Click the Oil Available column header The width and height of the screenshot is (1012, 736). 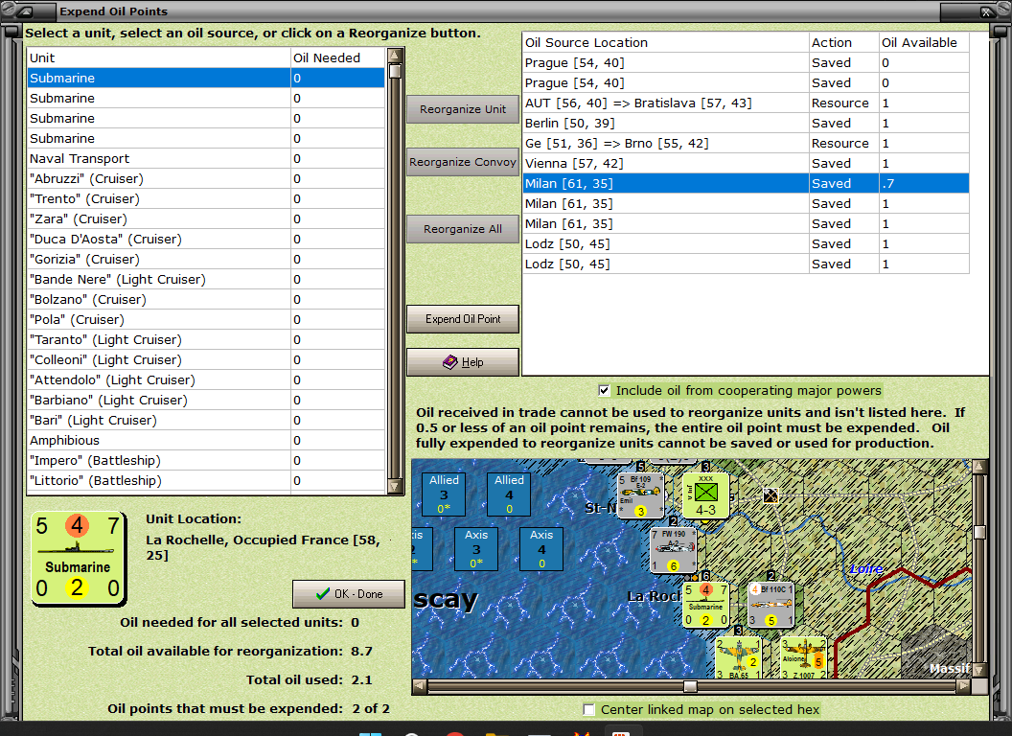pos(924,42)
